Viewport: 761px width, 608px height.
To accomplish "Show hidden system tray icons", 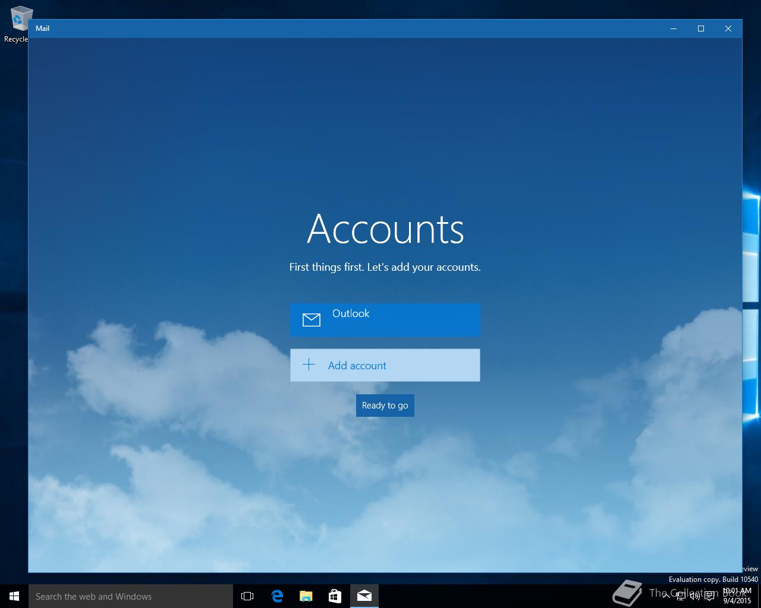I will click(x=666, y=596).
